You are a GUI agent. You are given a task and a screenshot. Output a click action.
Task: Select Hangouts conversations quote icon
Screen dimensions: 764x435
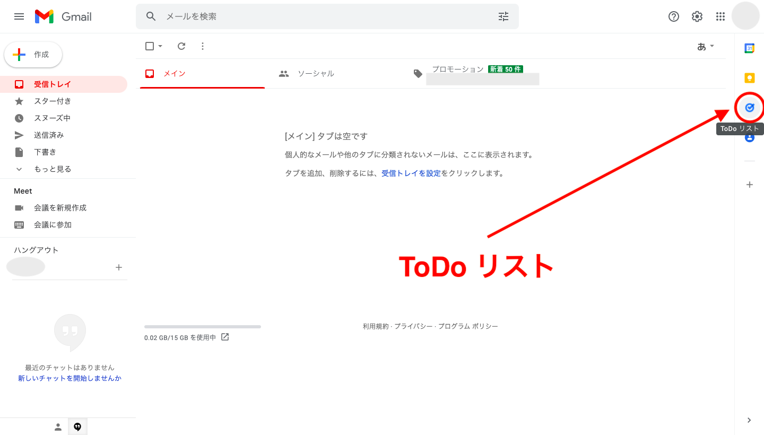click(77, 427)
